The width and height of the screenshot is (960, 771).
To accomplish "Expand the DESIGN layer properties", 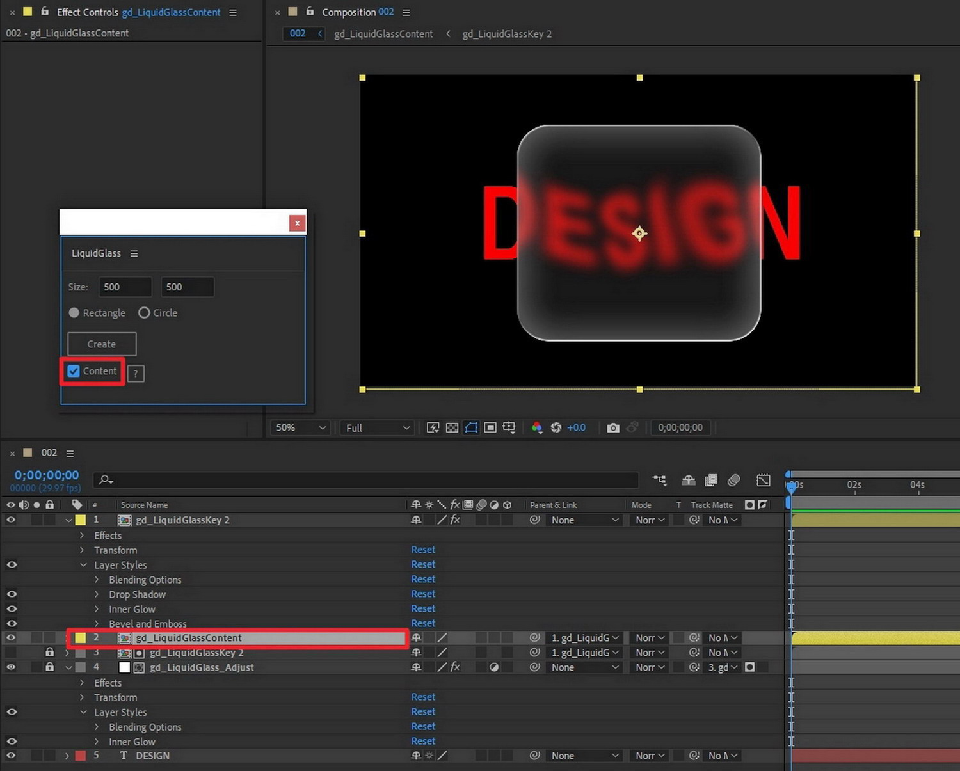I will click(67, 756).
